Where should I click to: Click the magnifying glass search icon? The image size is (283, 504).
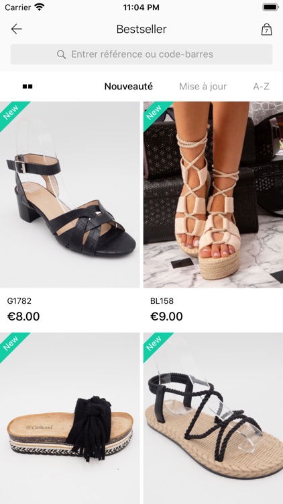click(61, 54)
